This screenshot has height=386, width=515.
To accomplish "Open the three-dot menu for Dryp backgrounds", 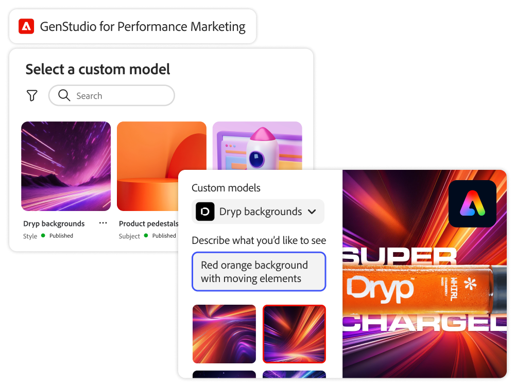I will point(103,223).
